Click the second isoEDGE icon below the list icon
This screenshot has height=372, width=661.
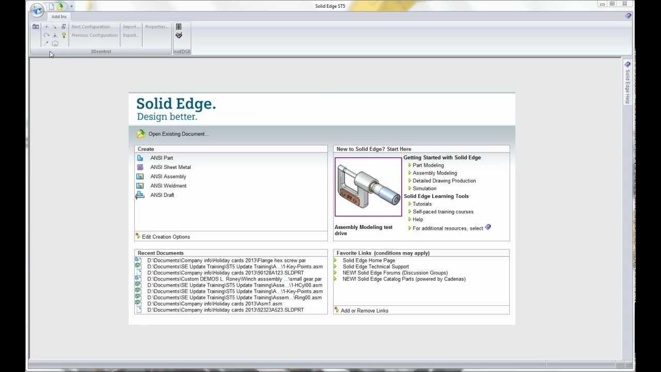179,35
